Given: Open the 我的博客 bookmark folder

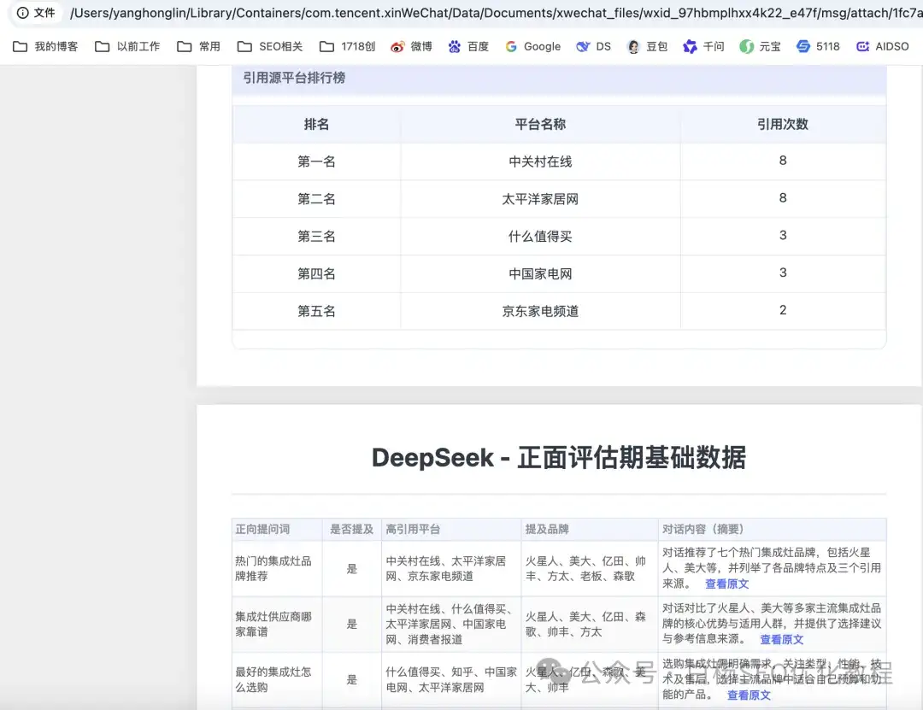Looking at the screenshot, I should tap(45, 46).
